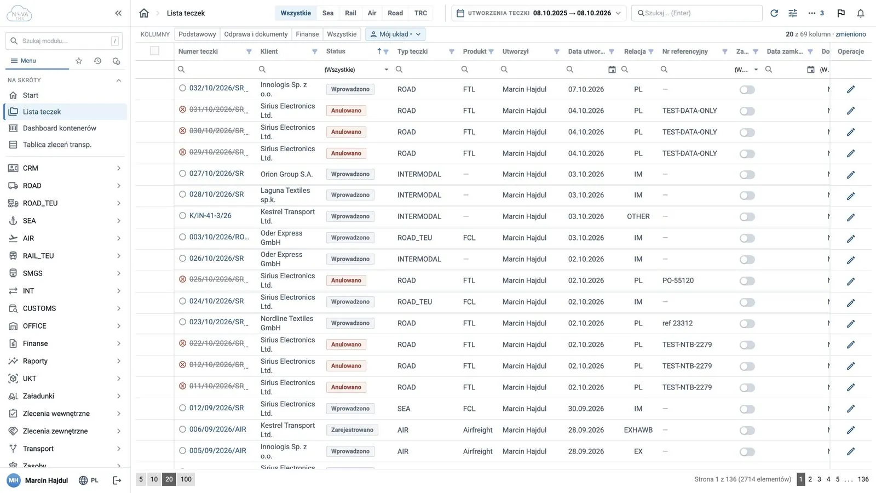Screen dimensions: 876x493
Task: Switch to the Sea tab
Action: coord(328,13)
